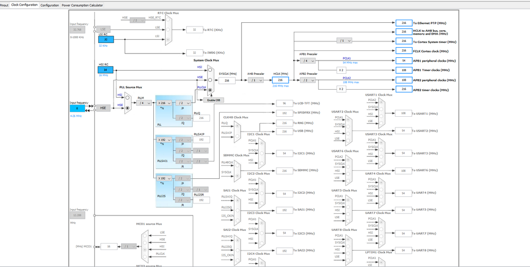Screen dimensions: 530x267
Task: Open the Cortex System timer /1 dropdown
Action: [344, 41]
